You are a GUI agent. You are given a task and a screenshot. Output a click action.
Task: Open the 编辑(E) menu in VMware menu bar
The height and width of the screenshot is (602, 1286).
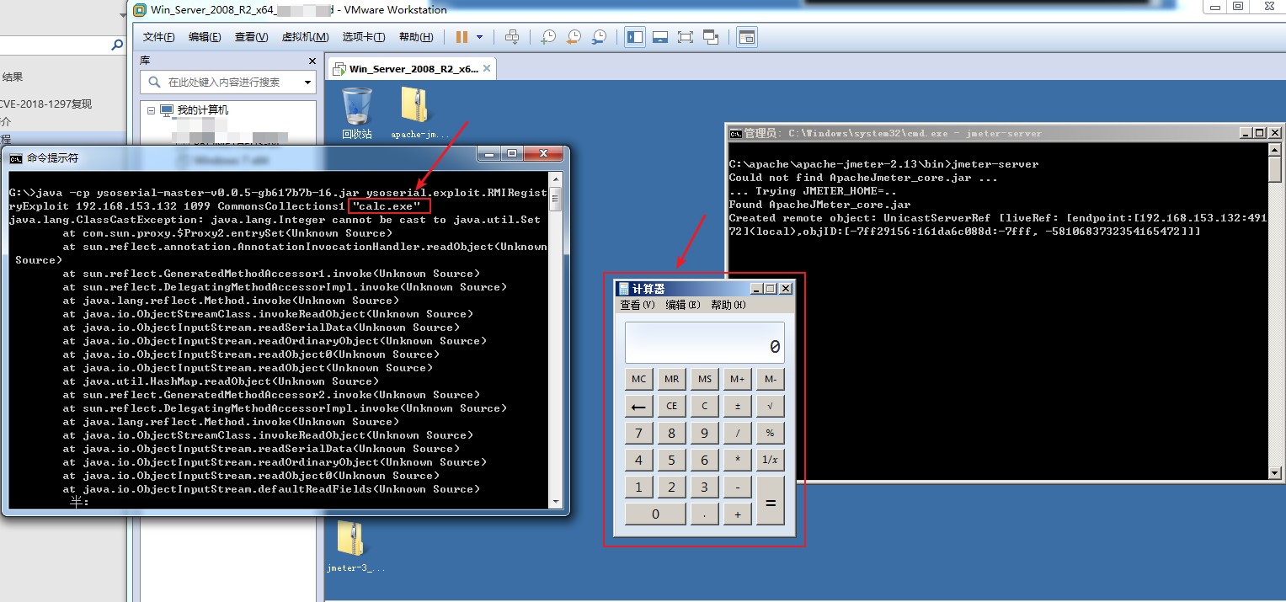coord(205,37)
